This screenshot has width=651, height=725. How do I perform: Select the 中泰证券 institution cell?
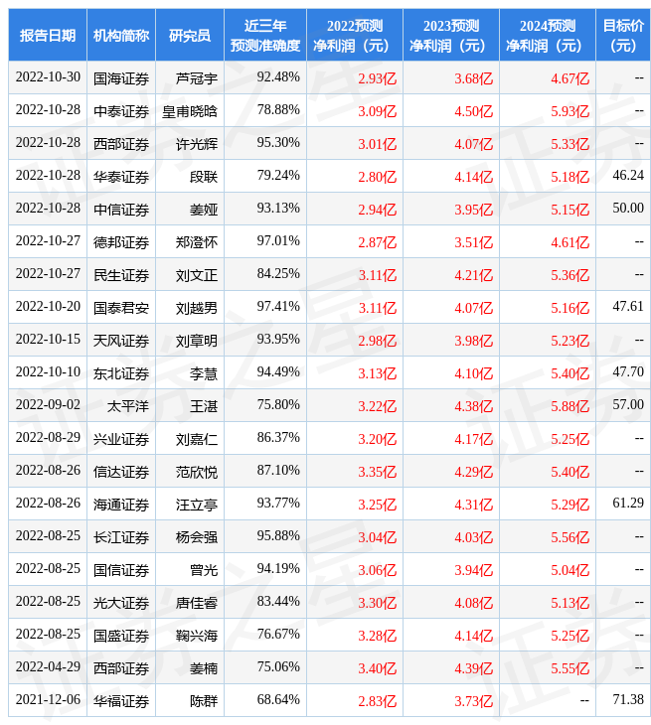(x=121, y=111)
